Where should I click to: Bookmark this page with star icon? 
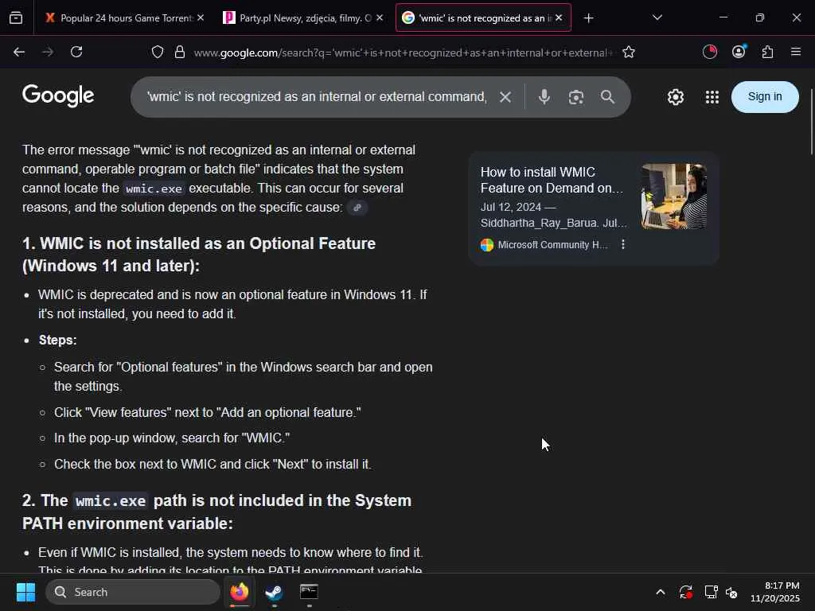(629, 52)
